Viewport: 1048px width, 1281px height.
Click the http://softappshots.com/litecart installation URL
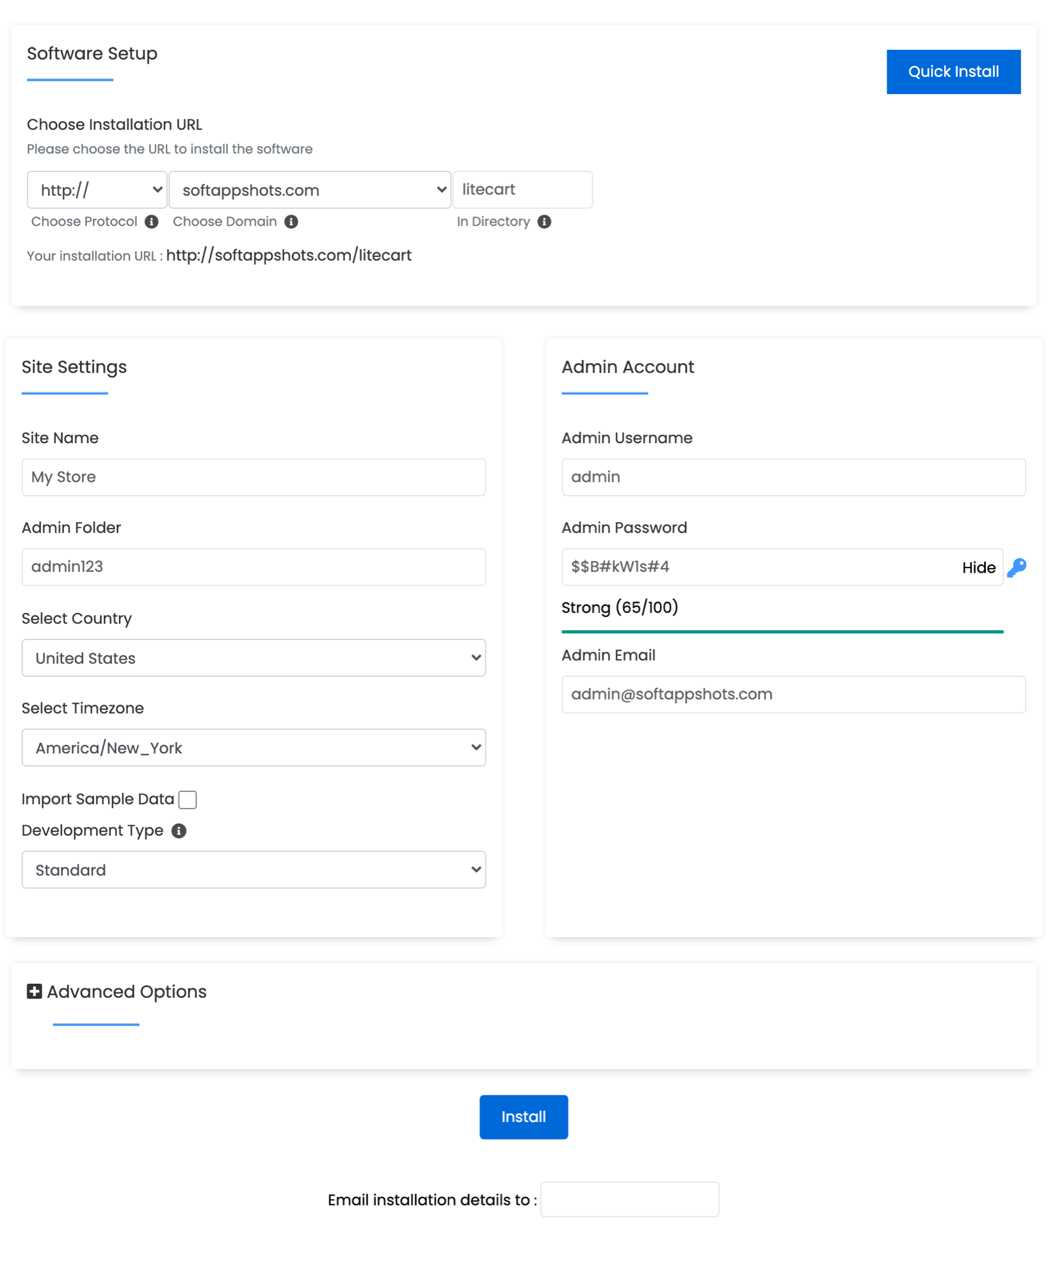pos(289,255)
